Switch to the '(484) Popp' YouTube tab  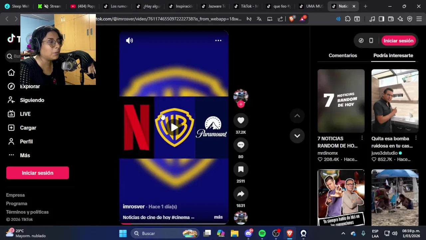tap(83, 6)
